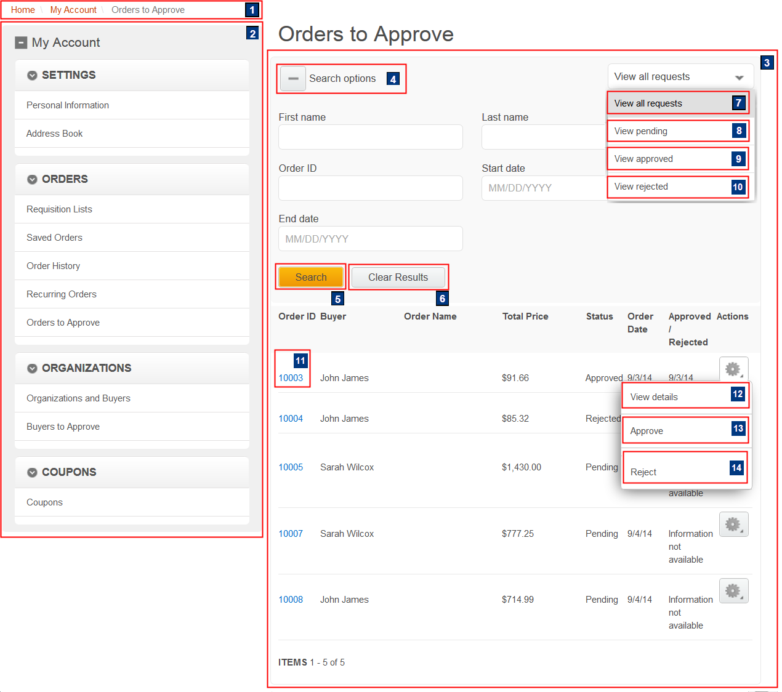This screenshot has width=782, height=692.
Task: Click the chevron icon next to SETTINGS
Action: tap(31, 74)
